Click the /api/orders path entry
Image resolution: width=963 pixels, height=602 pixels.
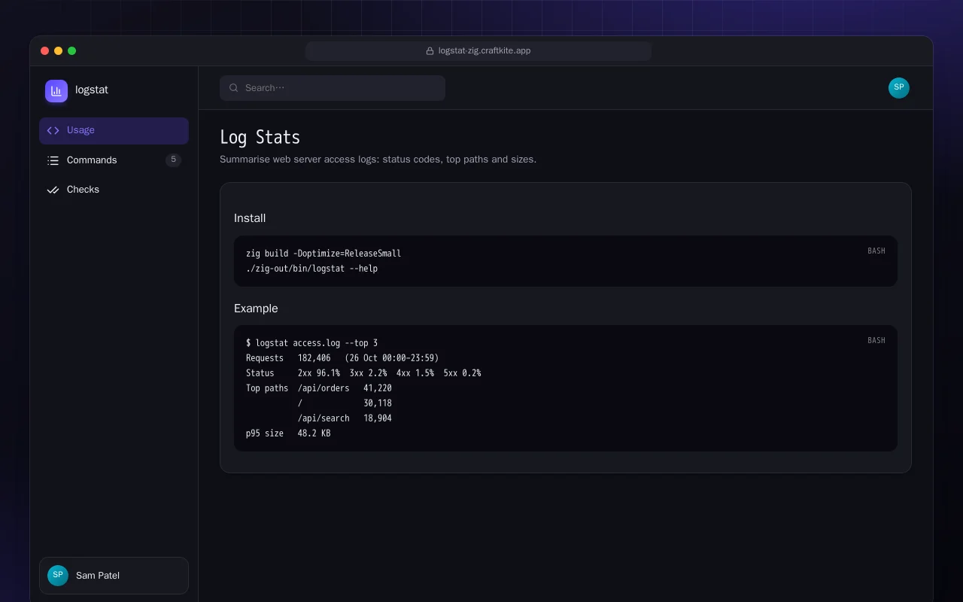[324, 388]
